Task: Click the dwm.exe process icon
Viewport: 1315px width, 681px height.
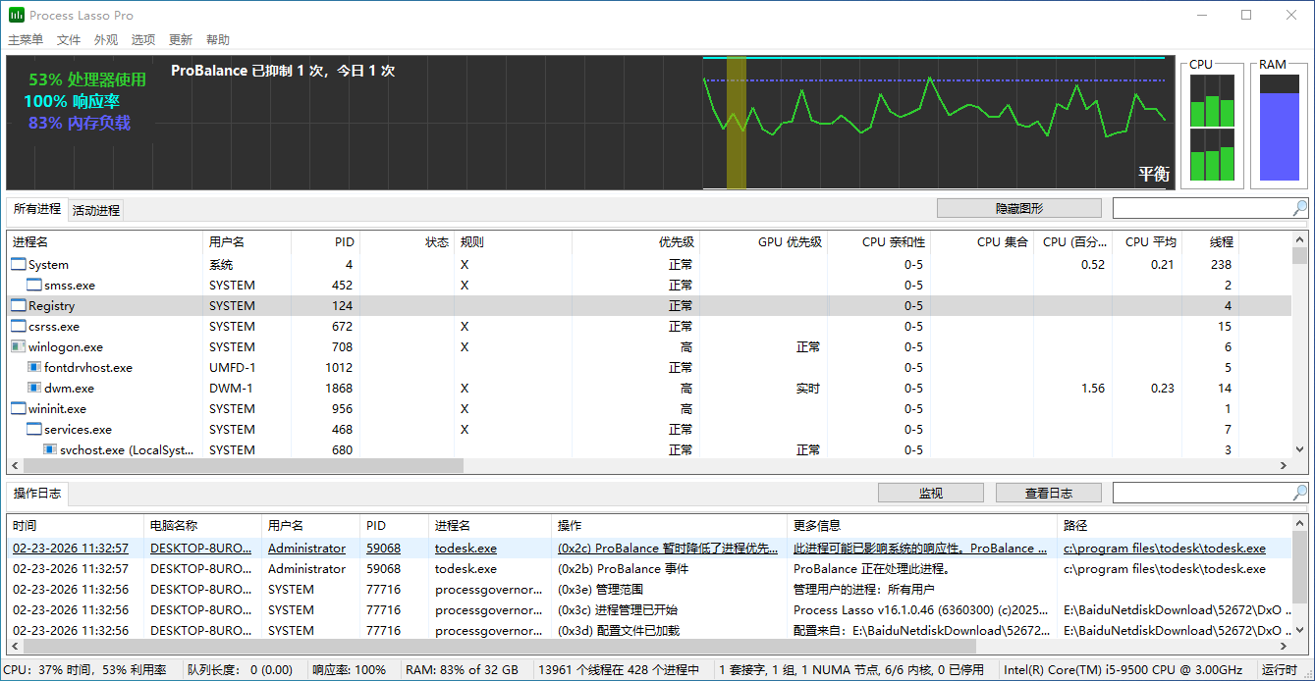Action: point(34,389)
